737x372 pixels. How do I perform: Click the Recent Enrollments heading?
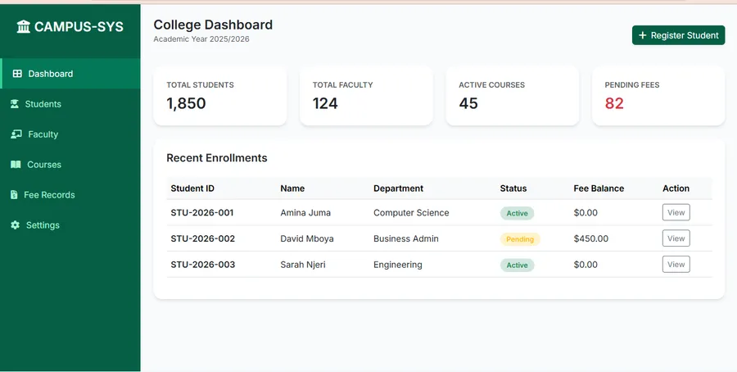tap(217, 158)
